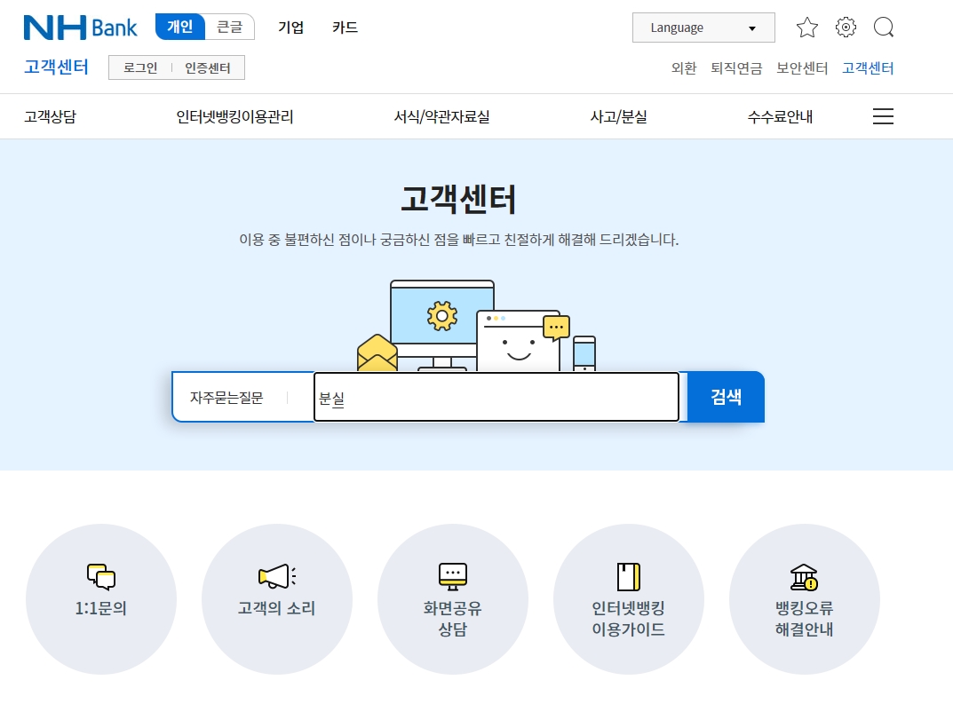Click the magnifying glass search icon

tap(883, 28)
